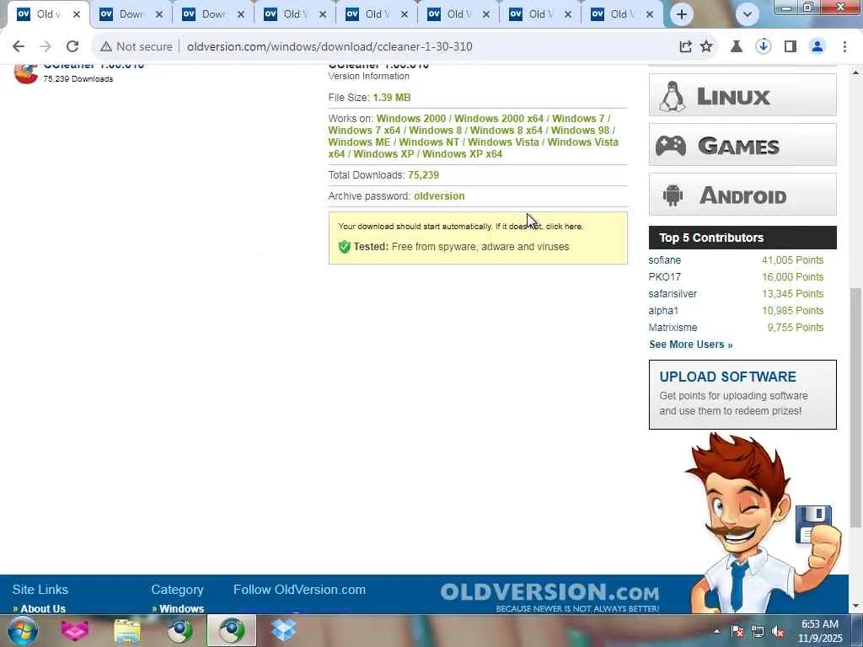The image size is (863, 647).
Task: Click the Upload Software box
Action: [x=742, y=394]
